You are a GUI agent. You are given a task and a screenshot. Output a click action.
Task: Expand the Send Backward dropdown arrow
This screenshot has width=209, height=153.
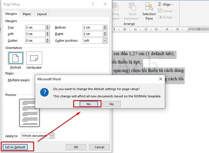[x=140, y=18]
